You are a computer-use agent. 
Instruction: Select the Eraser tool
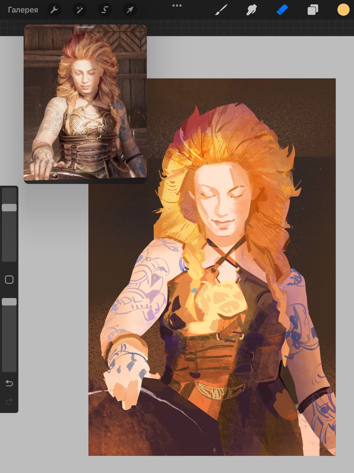tap(282, 10)
